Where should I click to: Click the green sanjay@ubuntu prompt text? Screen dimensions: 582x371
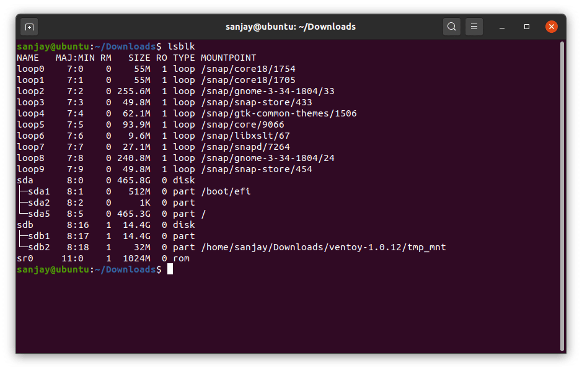pos(52,46)
